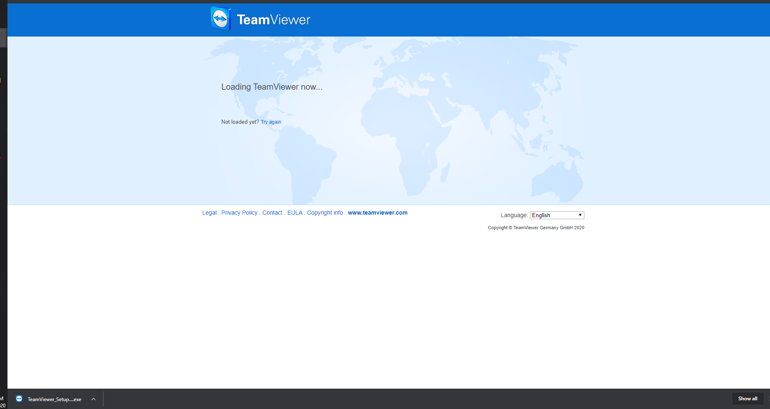Screen dimensions: 770x409
Task: Open the EULA footer link
Action: point(295,213)
